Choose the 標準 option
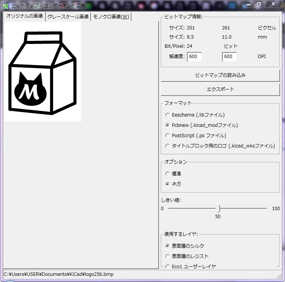Viewport: 285px width, 282px height. pos(173,173)
